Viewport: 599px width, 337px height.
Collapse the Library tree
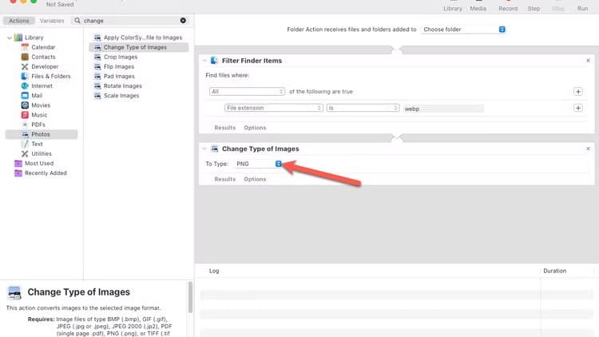(10, 38)
